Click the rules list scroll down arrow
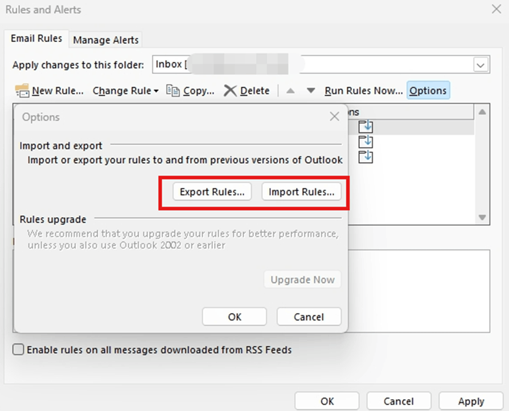The width and height of the screenshot is (509, 411). [482, 217]
